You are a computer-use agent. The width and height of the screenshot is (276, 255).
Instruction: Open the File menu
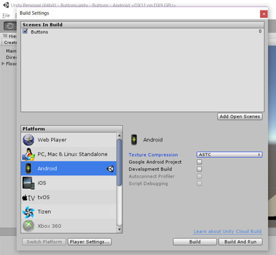pos(6,15)
